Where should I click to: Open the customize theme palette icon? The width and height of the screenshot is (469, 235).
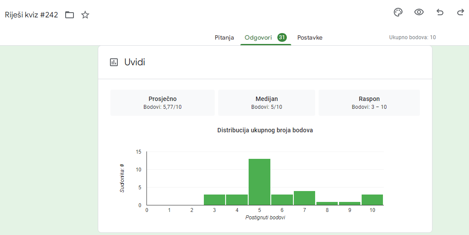(398, 12)
